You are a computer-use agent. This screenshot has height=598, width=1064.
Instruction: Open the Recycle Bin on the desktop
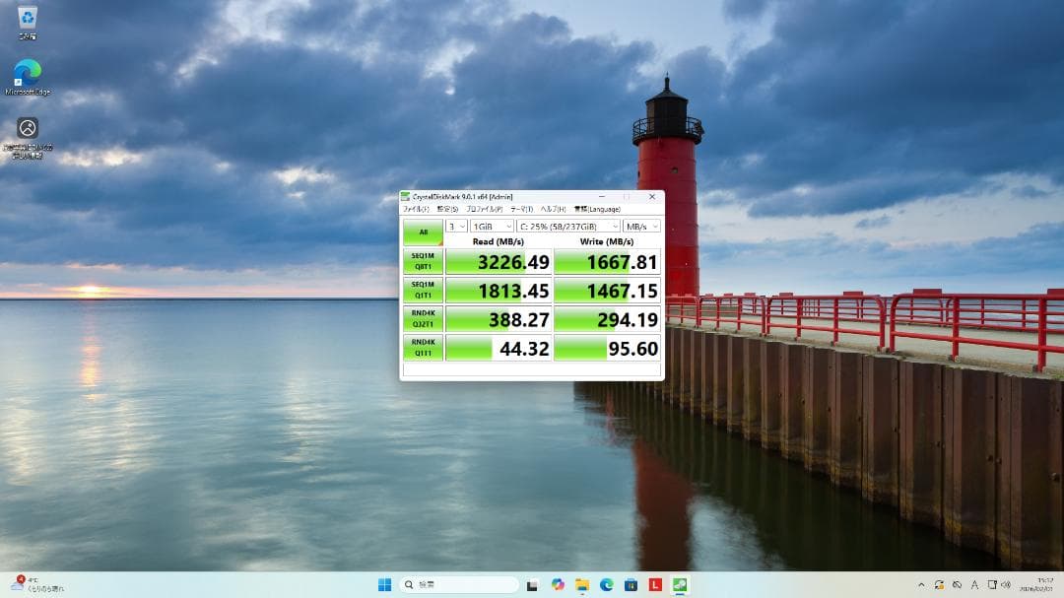[27, 20]
